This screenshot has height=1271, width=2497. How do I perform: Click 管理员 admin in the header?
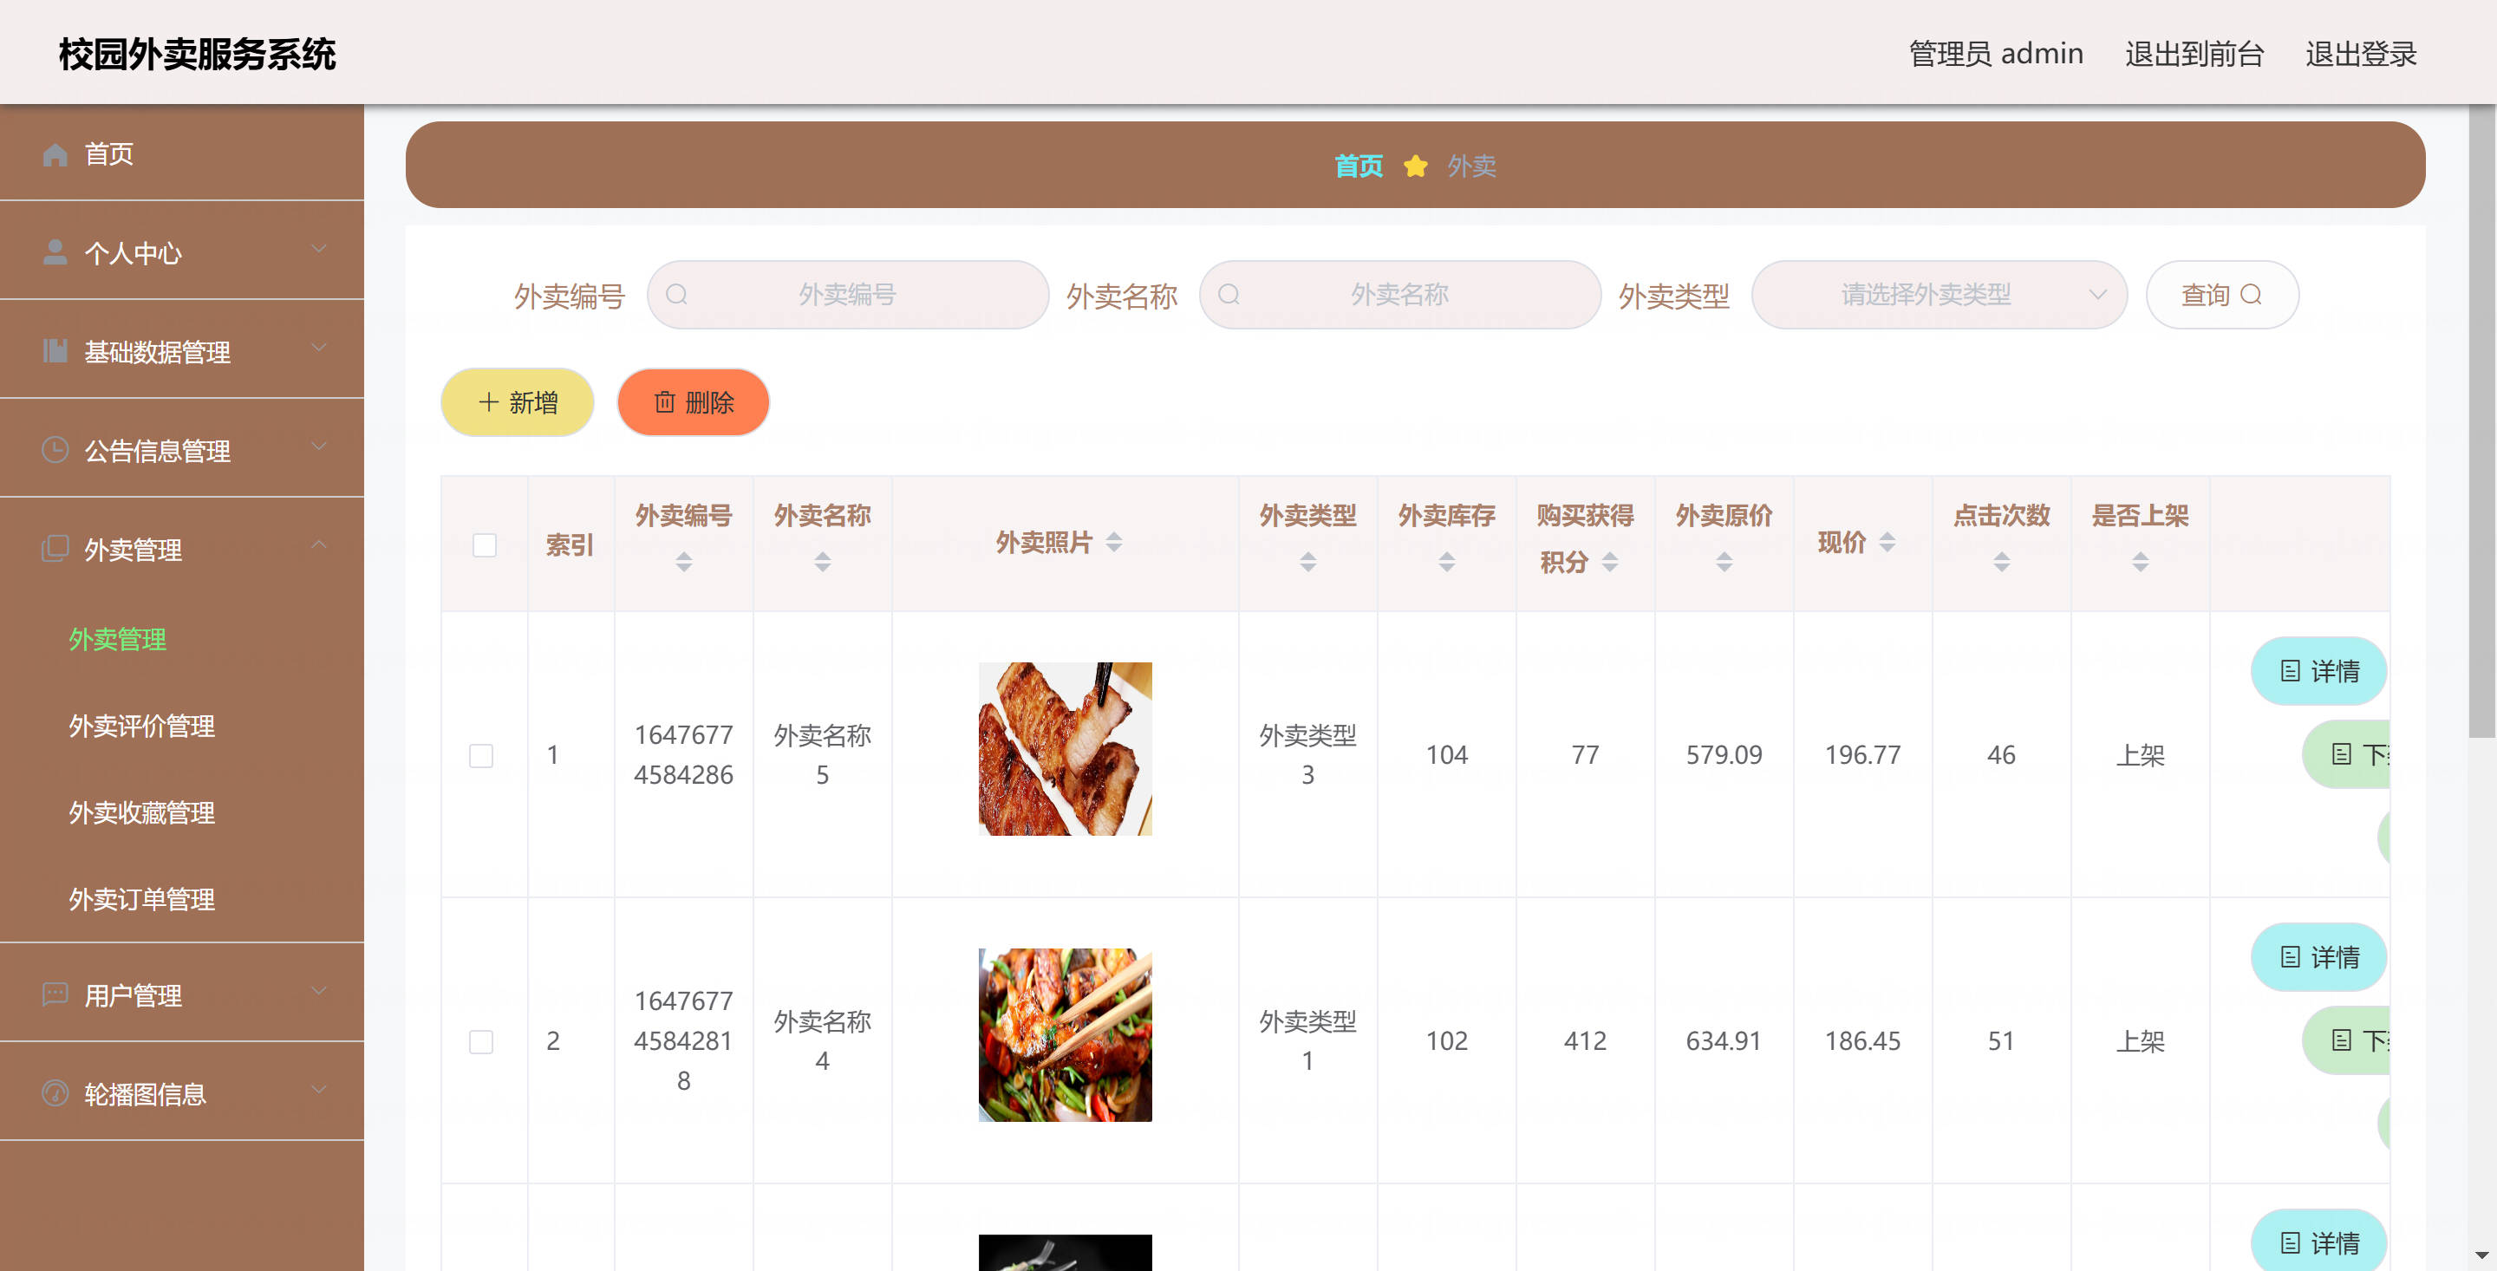click(x=1996, y=54)
